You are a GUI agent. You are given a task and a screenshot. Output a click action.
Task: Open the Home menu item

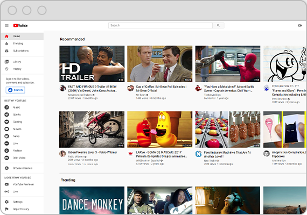(22, 36)
